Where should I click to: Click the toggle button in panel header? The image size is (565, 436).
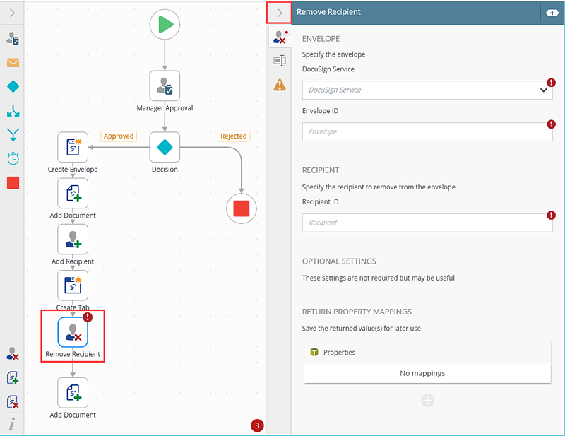point(552,13)
